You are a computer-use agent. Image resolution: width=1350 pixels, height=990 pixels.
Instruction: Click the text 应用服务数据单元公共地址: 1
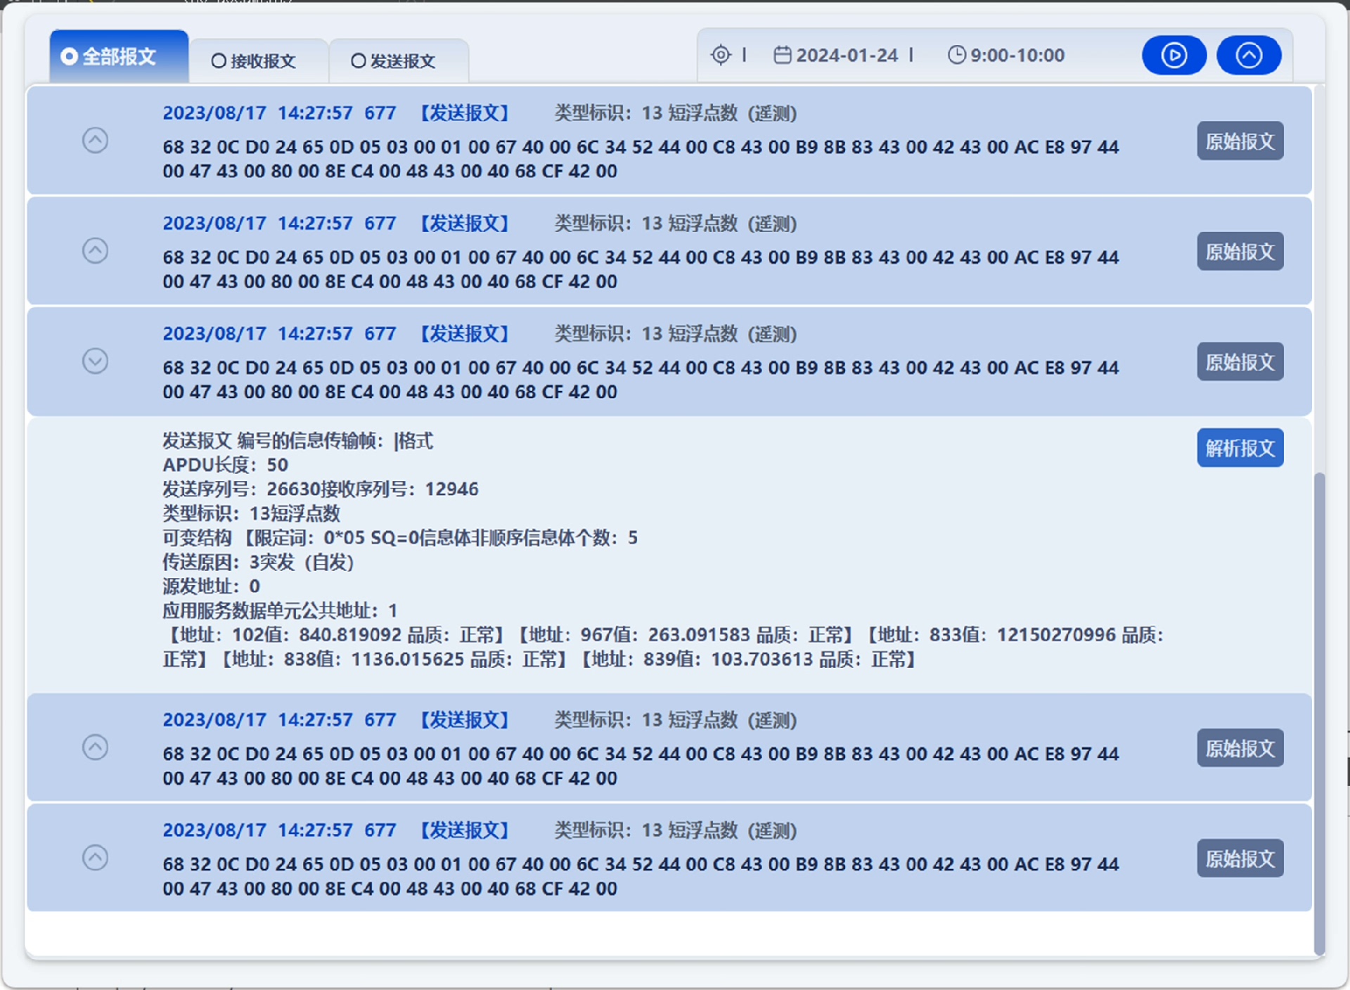pyautogui.click(x=280, y=610)
